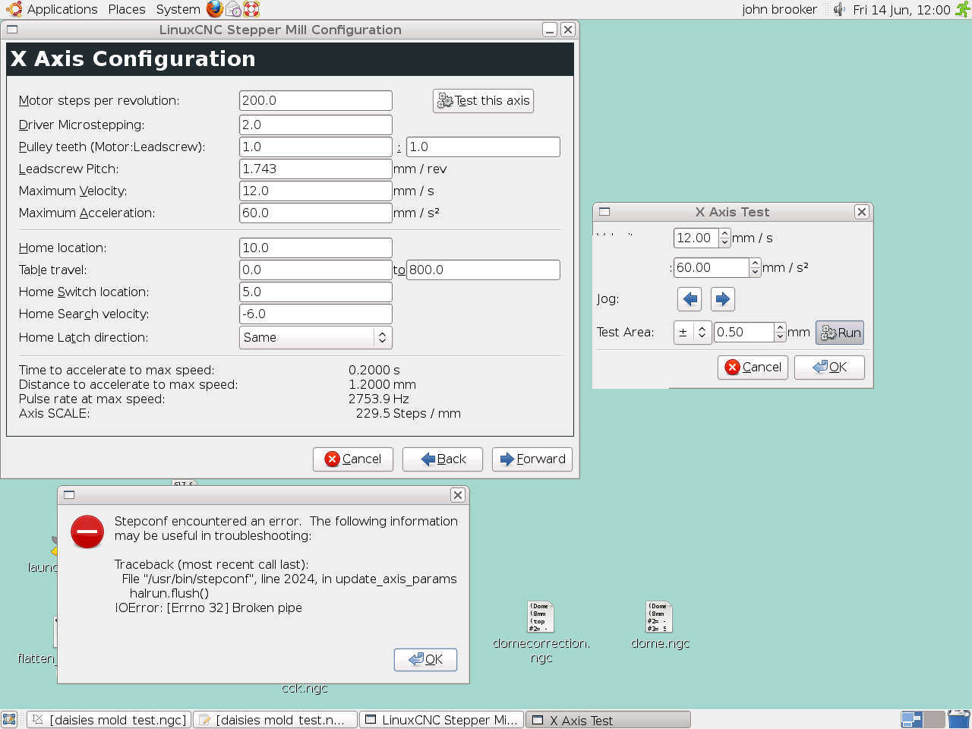972x729 pixels.
Task: Focus the Motor steps per revolution field
Action: (x=316, y=100)
